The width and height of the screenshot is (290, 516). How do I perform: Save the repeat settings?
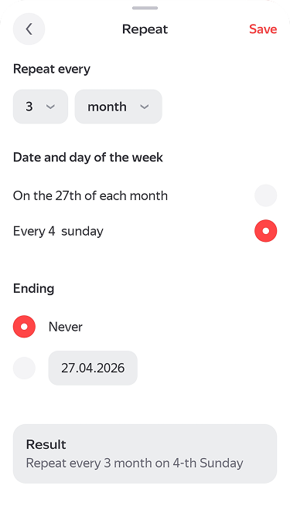(x=263, y=29)
